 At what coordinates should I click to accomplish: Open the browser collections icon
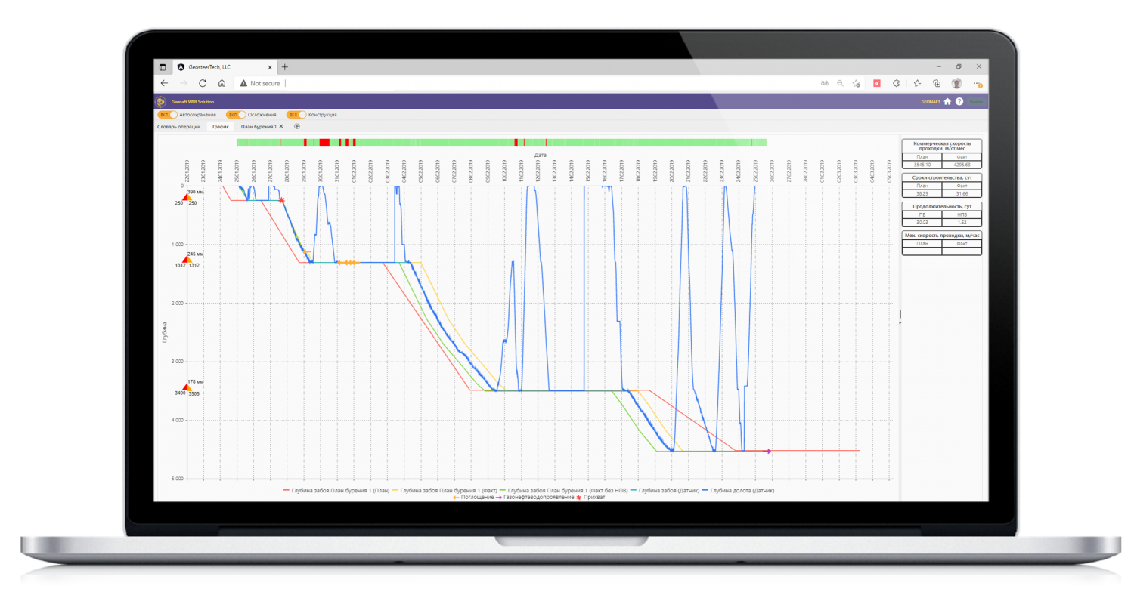point(937,84)
